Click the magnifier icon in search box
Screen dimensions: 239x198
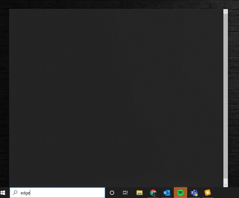[x=15, y=193]
